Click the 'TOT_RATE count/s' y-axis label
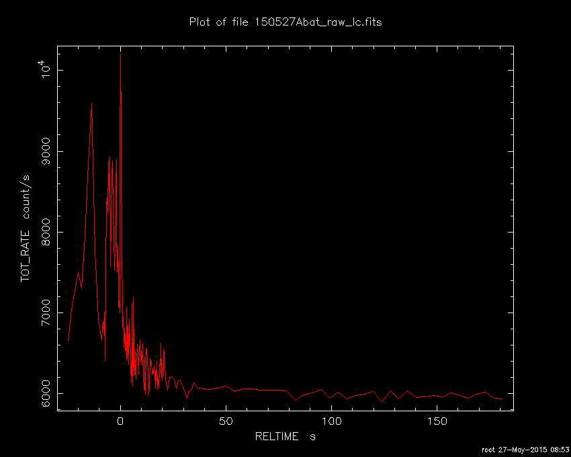 coord(25,229)
